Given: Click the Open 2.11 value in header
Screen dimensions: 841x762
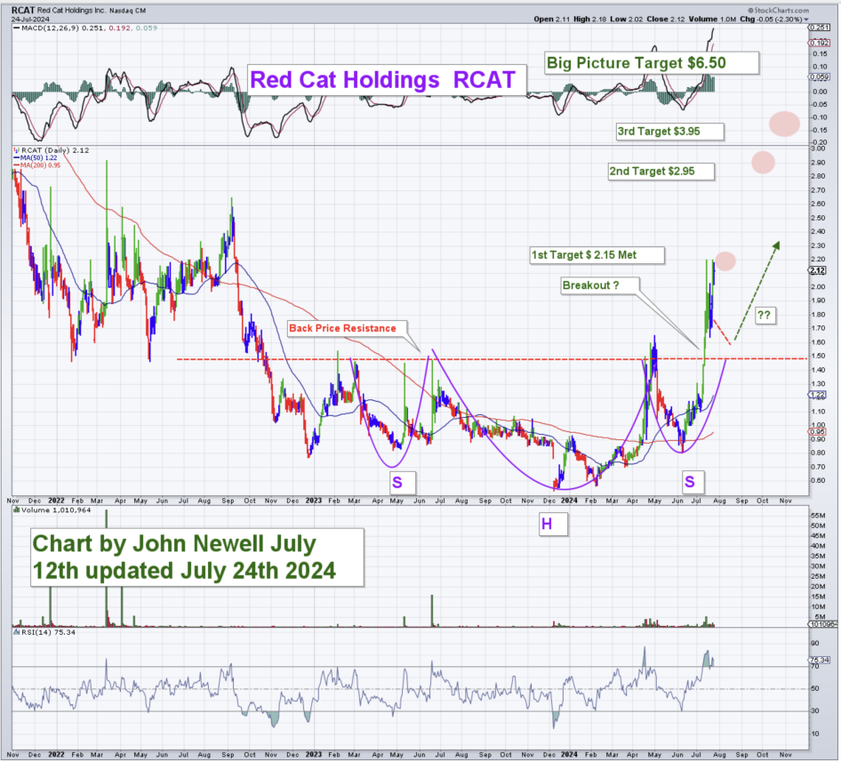Looking at the screenshot, I should pyautogui.click(x=551, y=20).
